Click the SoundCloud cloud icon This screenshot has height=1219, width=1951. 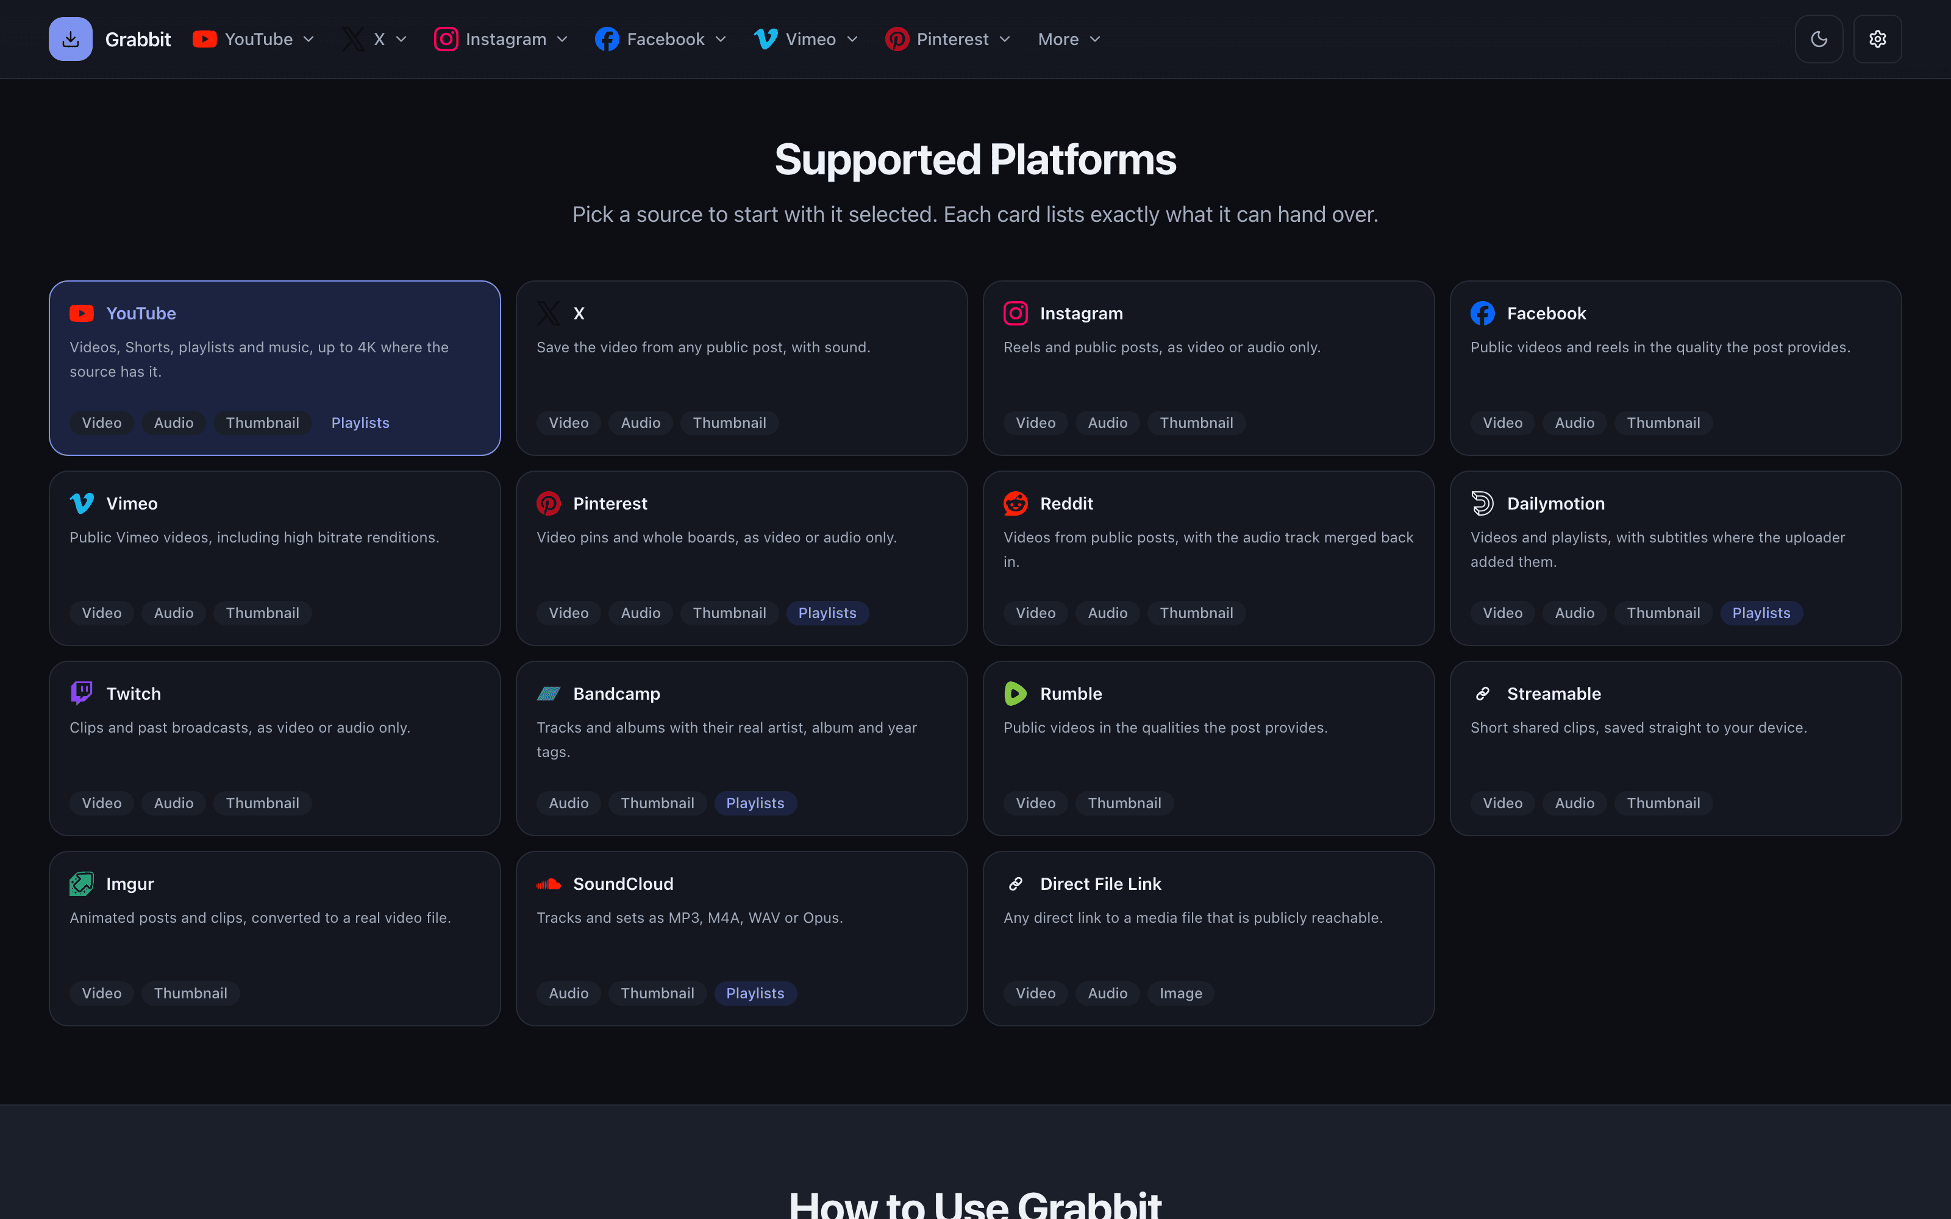click(x=548, y=884)
